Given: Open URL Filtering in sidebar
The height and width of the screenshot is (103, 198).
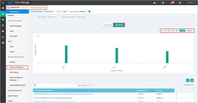Looking at the screenshot, I should click(x=14, y=72).
